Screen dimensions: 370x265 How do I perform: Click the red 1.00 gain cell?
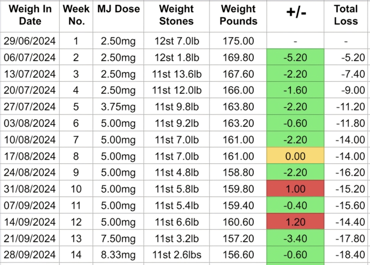pos(295,189)
